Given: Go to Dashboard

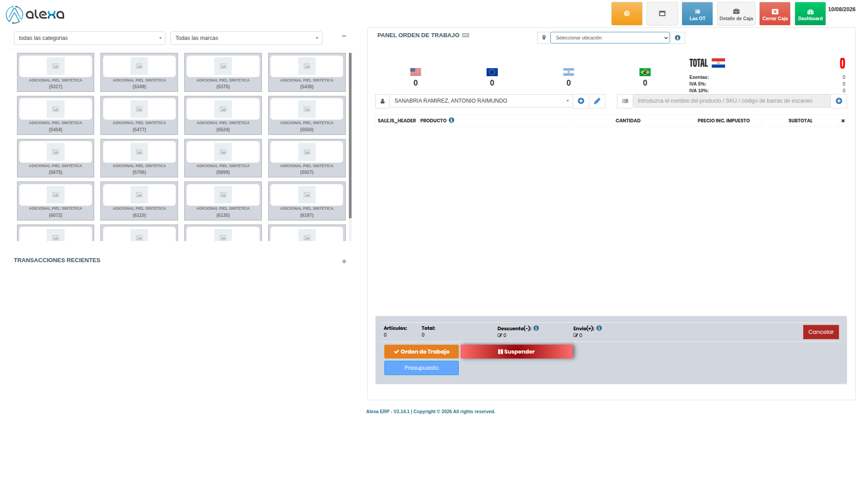Looking at the screenshot, I should tap(810, 13).
